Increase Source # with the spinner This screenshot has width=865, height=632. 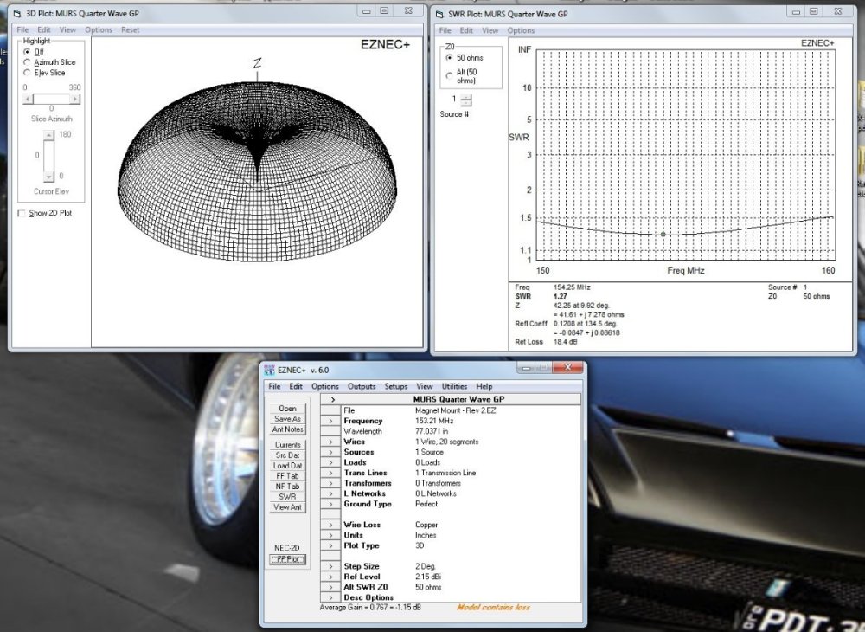(x=466, y=96)
